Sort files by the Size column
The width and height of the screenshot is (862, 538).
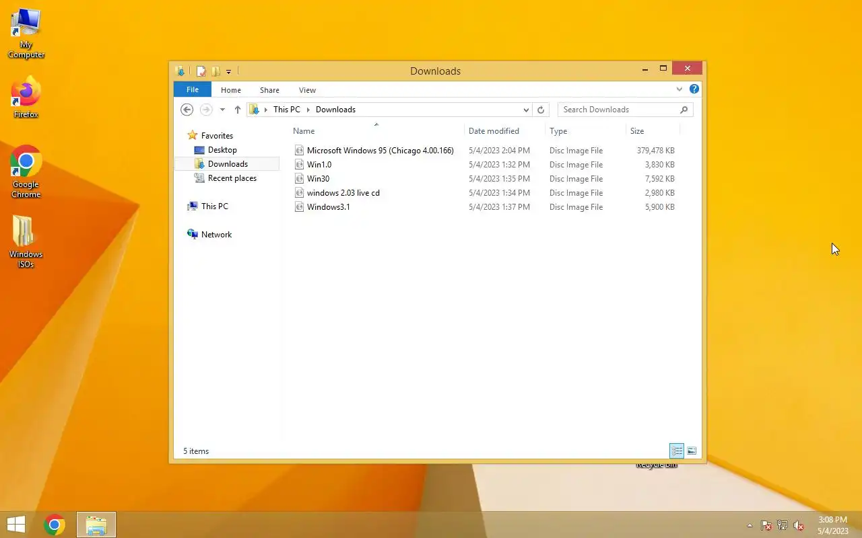pyautogui.click(x=653, y=131)
